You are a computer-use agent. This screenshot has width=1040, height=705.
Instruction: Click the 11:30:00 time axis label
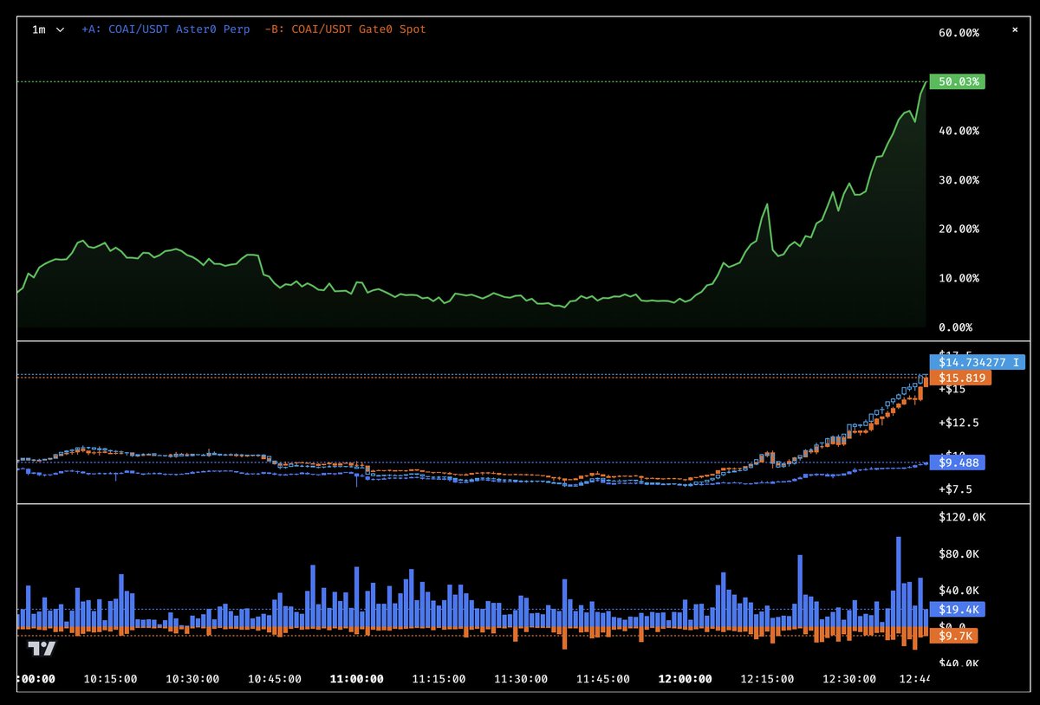[521, 680]
